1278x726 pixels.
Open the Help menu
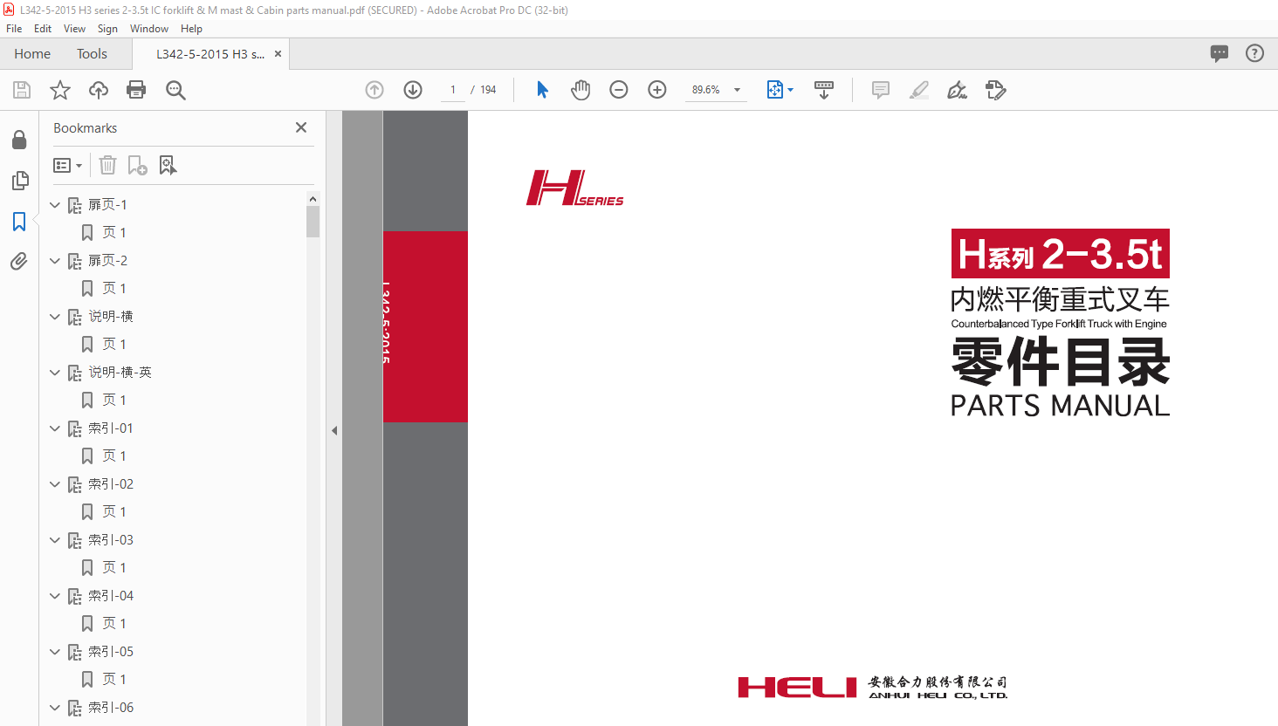click(191, 29)
